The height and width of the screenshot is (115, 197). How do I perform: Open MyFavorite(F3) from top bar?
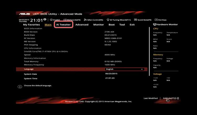pos(72,20)
